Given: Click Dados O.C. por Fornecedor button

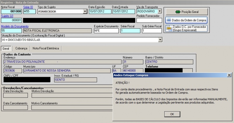Looking at the screenshot, I should click(187, 28).
